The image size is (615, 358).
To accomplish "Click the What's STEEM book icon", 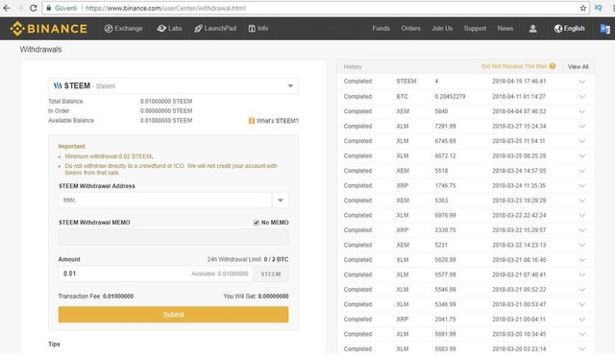I will (x=252, y=121).
